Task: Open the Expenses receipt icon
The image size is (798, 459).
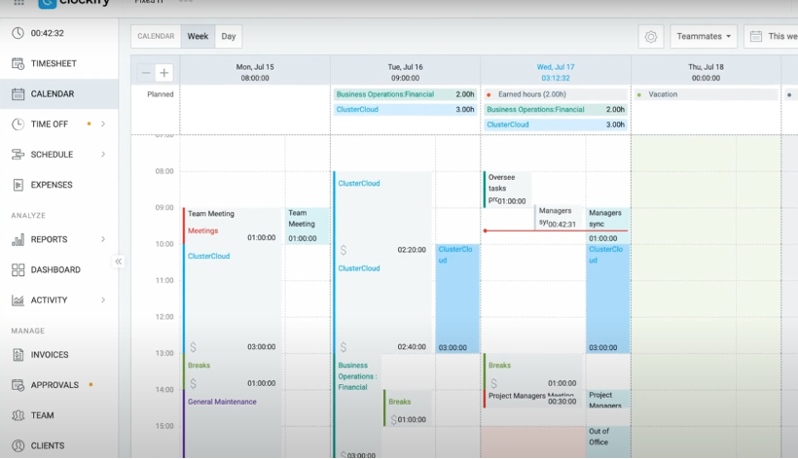Action: click(x=18, y=185)
